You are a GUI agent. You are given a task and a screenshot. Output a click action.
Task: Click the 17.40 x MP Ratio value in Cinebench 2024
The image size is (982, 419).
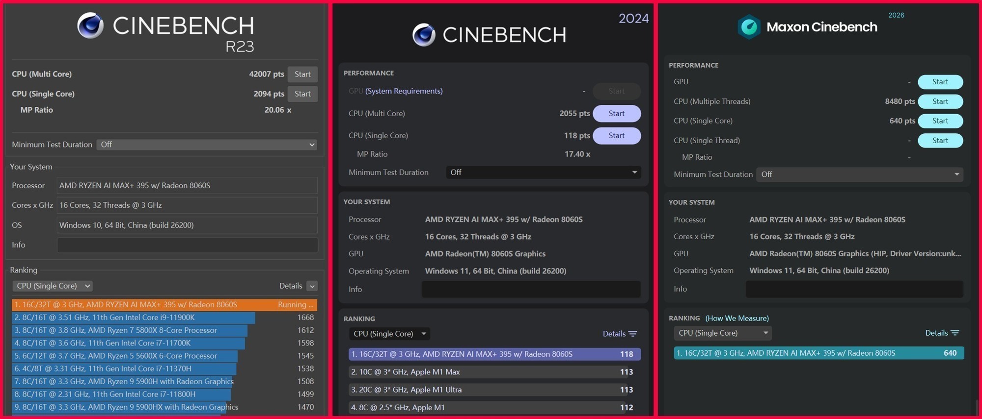tap(577, 154)
